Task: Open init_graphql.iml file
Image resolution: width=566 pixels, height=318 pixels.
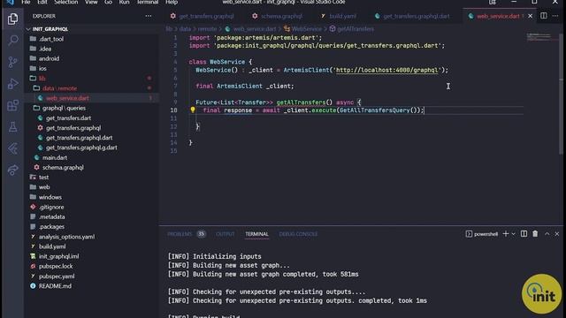Action: [x=59, y=256]
